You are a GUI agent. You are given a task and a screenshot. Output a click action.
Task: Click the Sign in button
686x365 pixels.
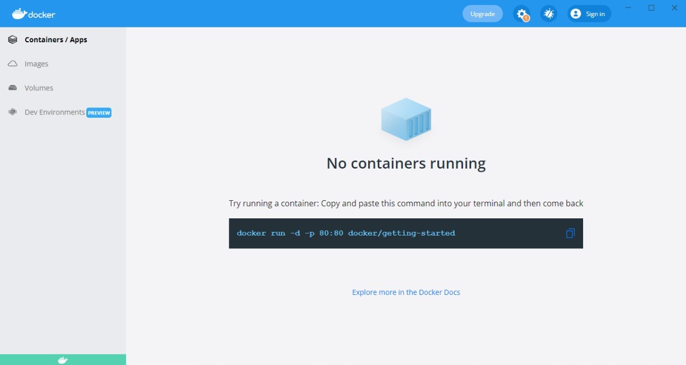589,14
